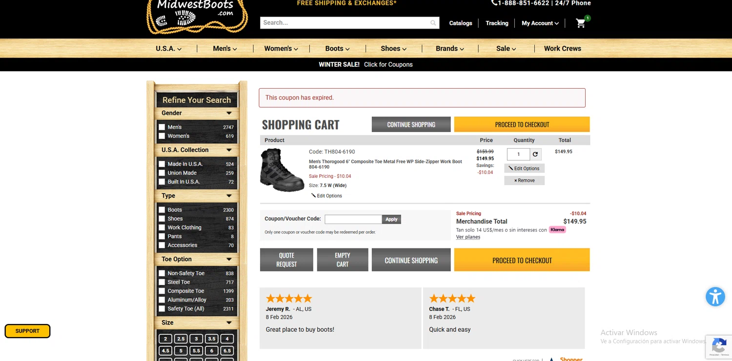Click Edit Options button under quantity

click(524, 168)
